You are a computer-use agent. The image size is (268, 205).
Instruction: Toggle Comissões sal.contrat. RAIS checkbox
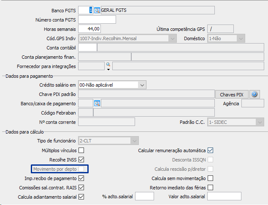(x=81, y=188)
